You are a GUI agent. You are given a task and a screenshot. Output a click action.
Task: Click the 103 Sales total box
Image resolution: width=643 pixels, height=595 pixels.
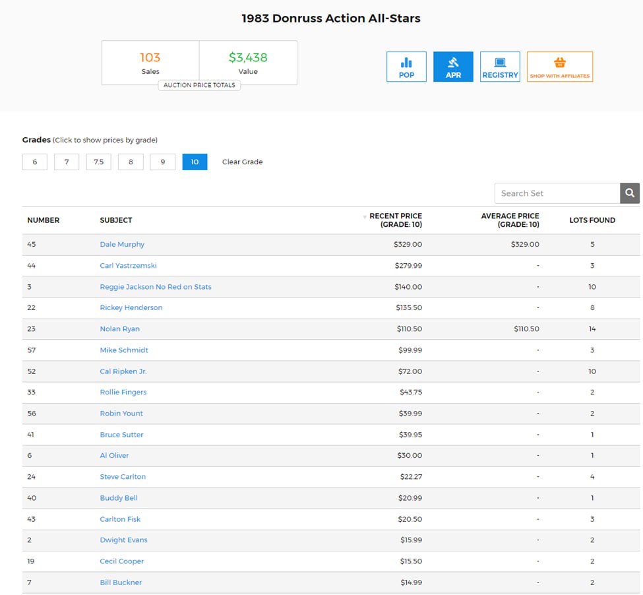[x=150, y=63]
